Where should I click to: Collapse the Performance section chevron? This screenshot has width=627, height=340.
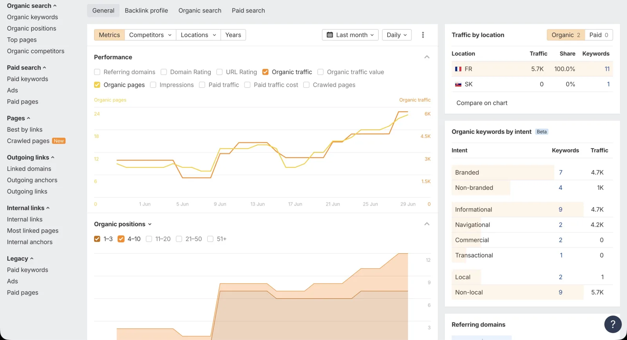427,57
